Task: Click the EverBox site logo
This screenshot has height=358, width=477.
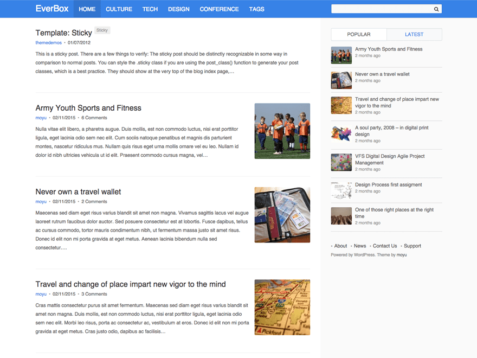Action: tap(52, 9)
